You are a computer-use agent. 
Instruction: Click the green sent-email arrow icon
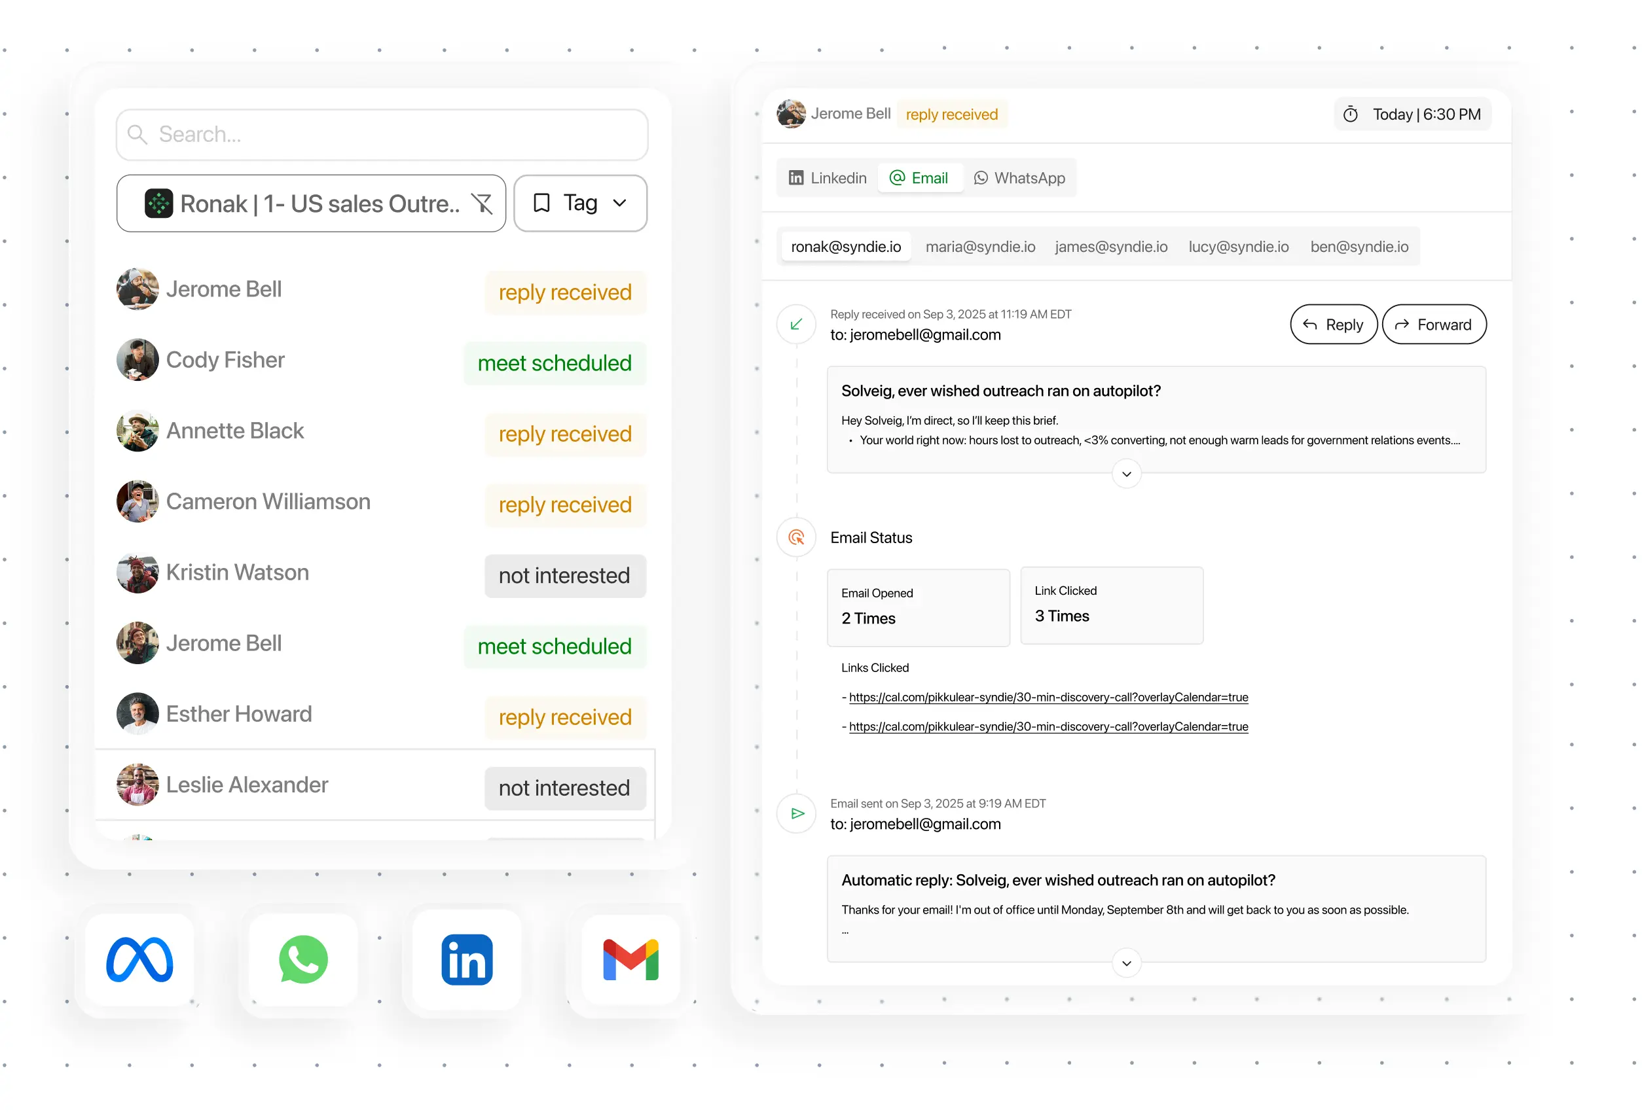click(797, 813)
